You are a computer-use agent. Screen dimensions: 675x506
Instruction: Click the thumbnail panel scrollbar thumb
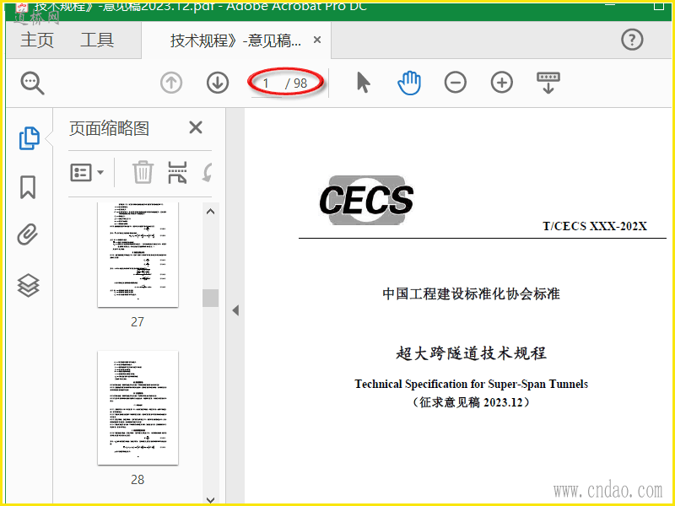pos(210,298)
